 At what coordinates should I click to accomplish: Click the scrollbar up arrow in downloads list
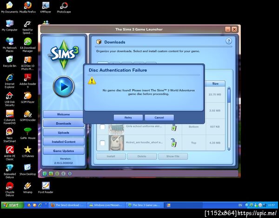pyautogui.click(x=229, y=88)
